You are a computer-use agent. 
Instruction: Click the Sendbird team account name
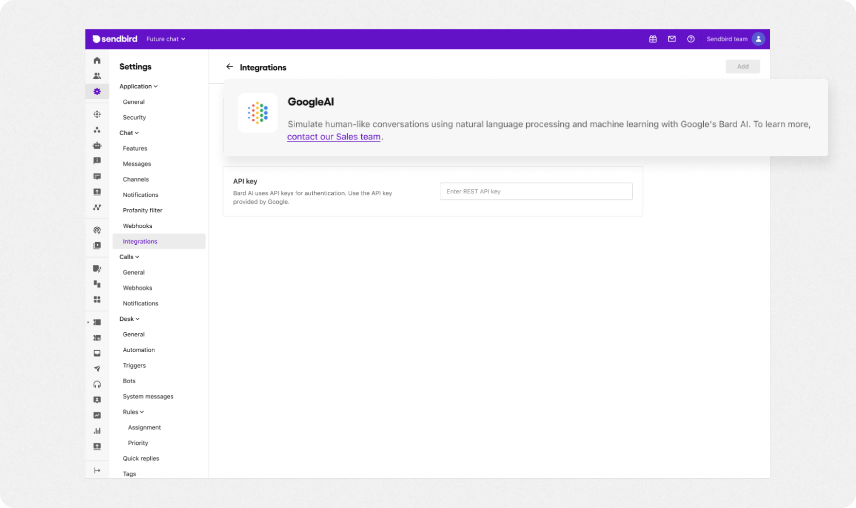[x=727, y=39]
